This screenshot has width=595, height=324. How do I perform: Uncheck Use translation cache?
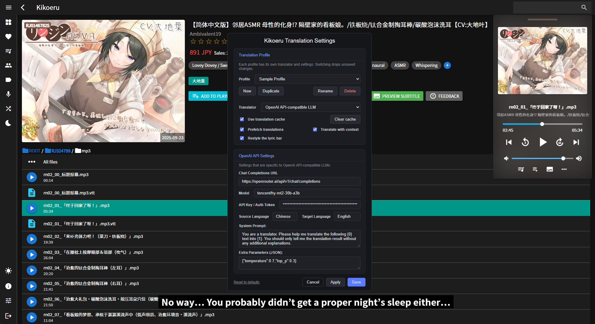click(x=242, y=119)
